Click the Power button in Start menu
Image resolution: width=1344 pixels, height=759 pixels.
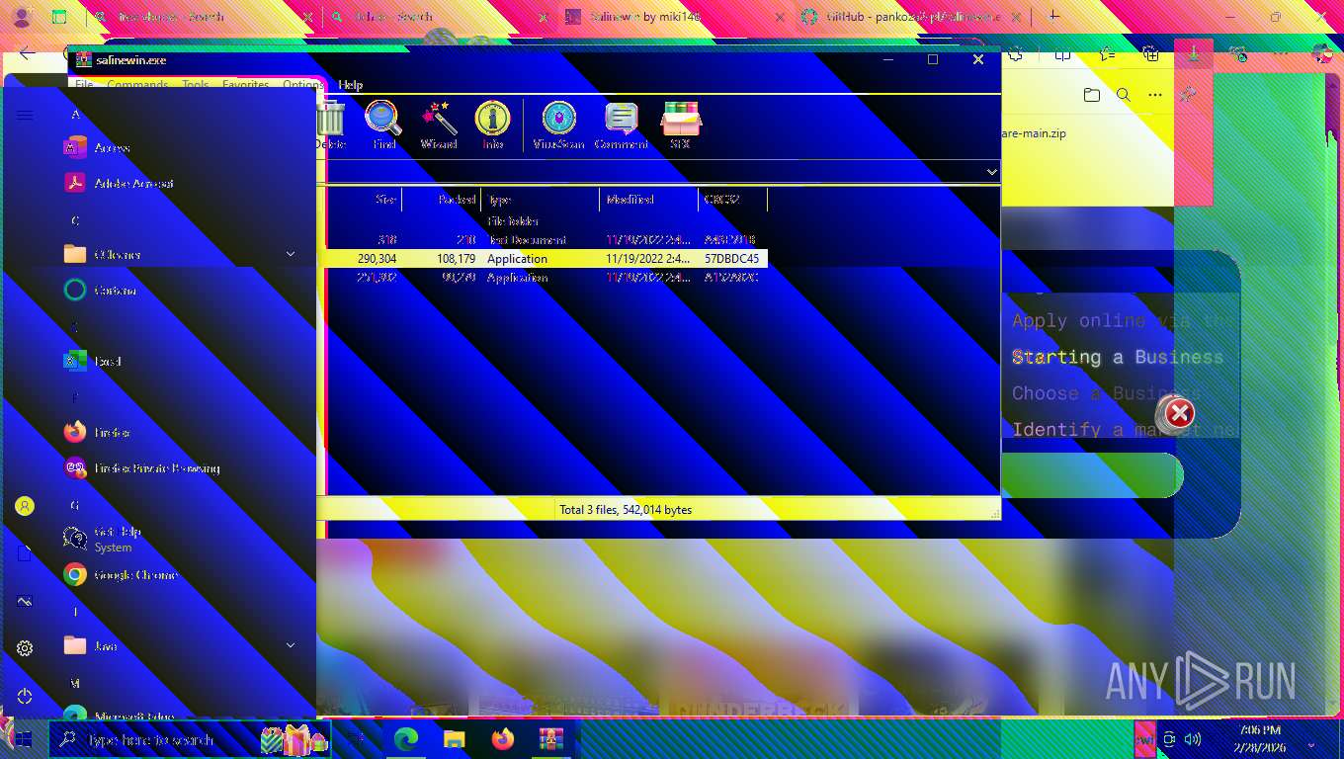(x=25, y=696)
